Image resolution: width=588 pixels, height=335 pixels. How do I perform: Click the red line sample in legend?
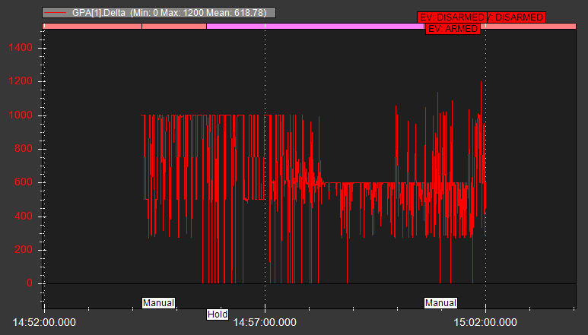coord(55,13)
